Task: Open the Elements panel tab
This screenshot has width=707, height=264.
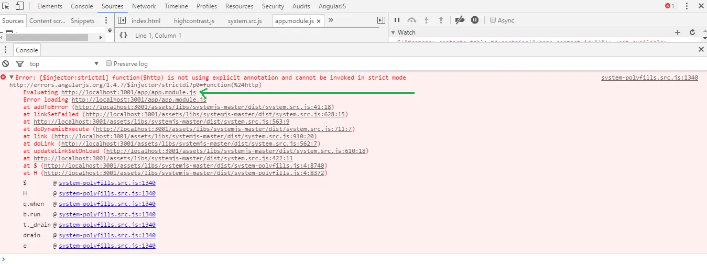Action: (x=50, y=6)
